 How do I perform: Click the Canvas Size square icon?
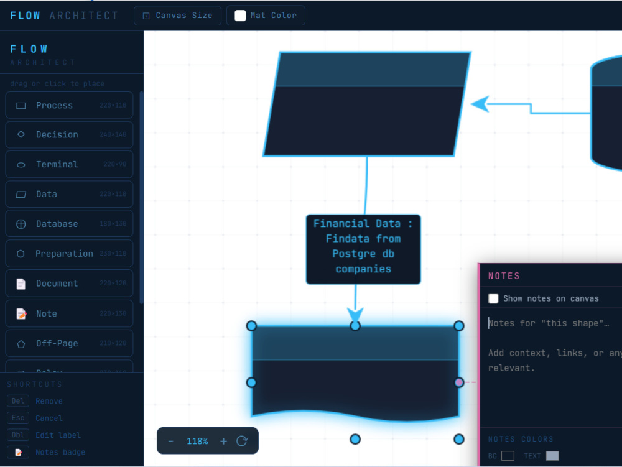tap(146, 16)
